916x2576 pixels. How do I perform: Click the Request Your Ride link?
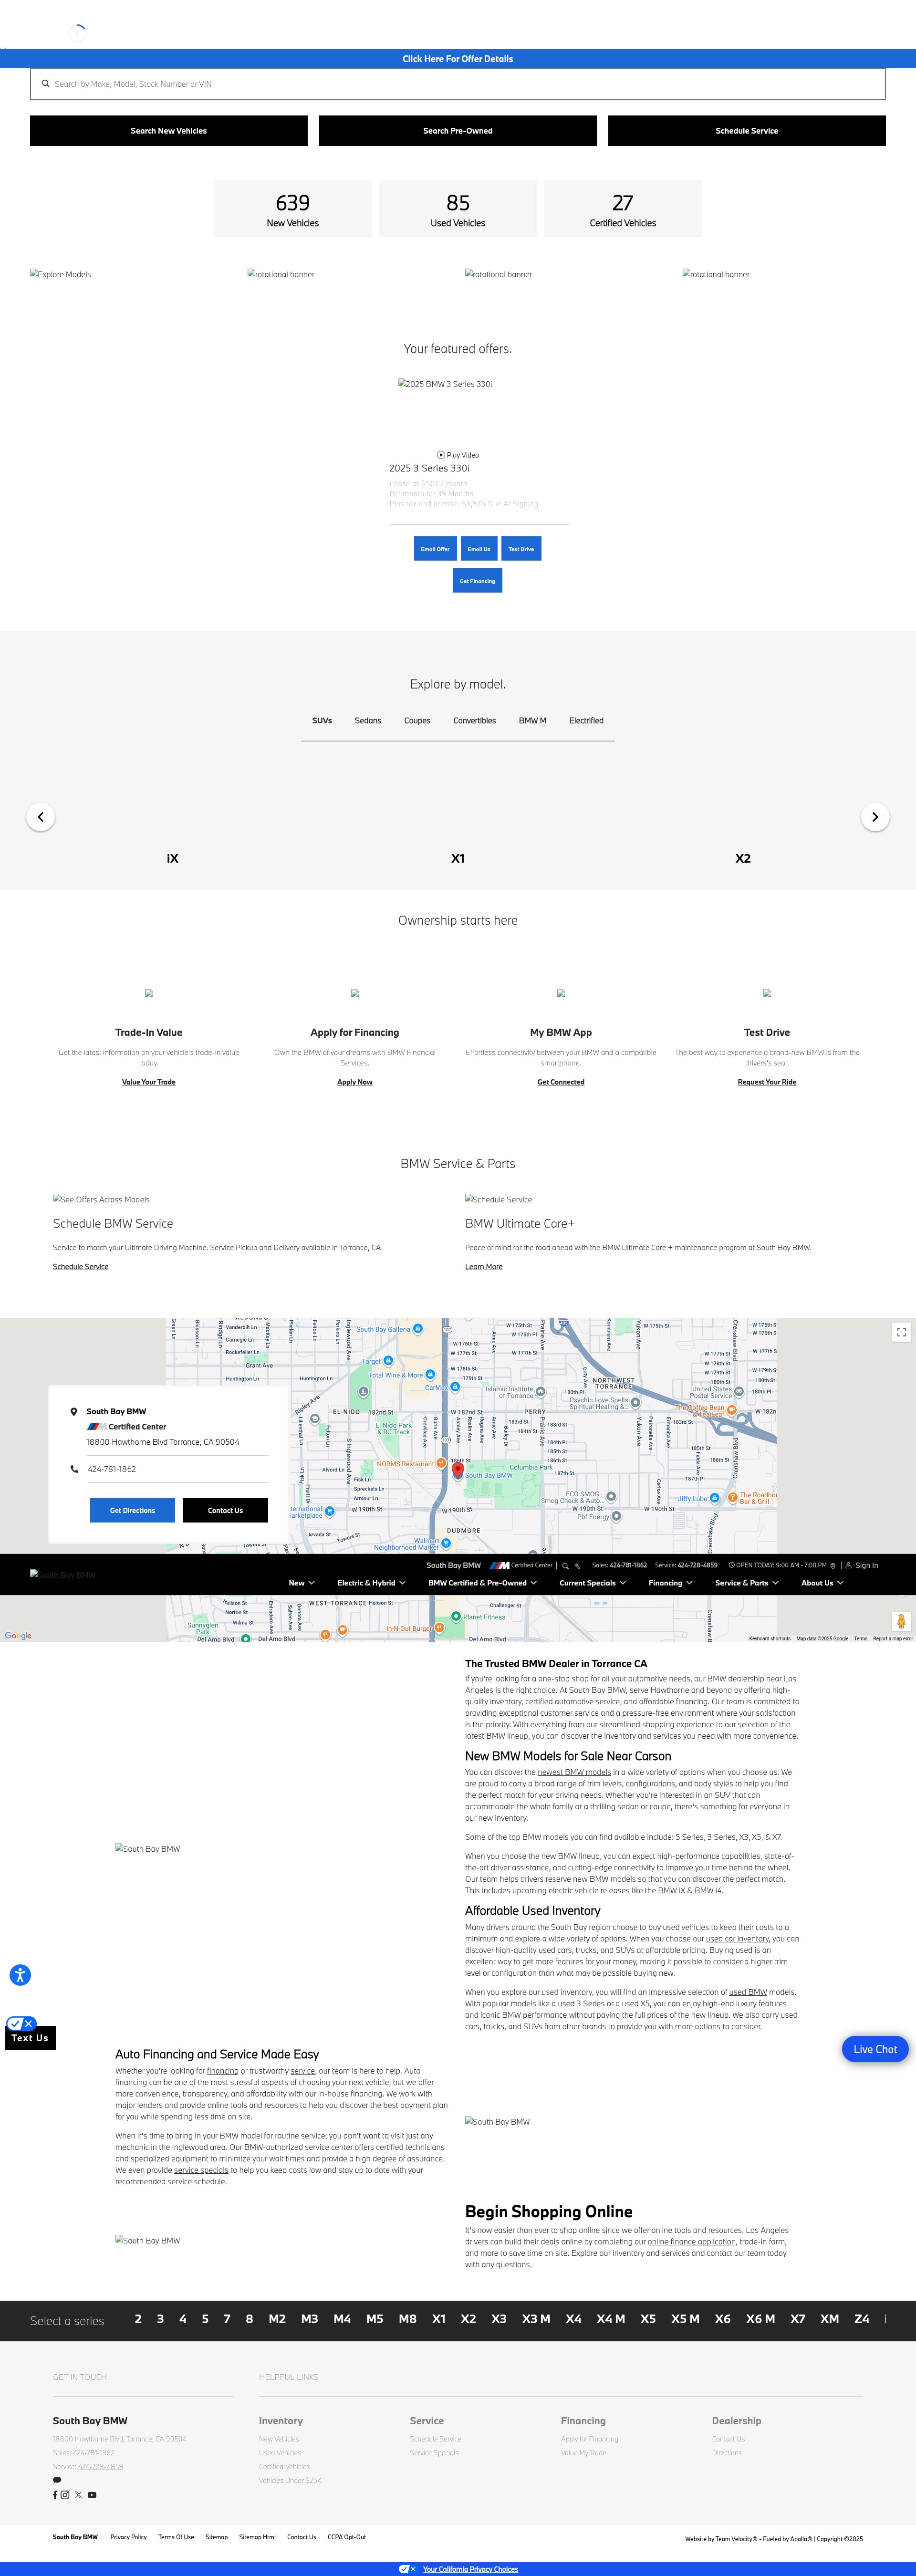(x=767, y=1082)
